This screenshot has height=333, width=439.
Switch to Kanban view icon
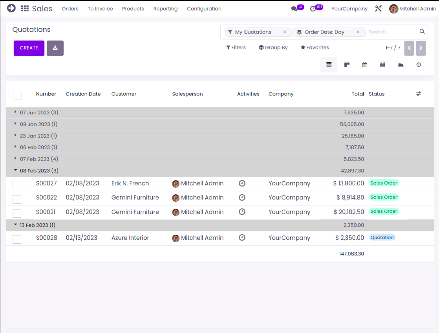tap(347, 65)
